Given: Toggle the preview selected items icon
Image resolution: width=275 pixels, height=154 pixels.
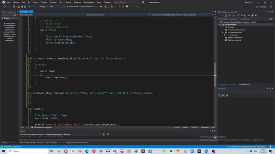Looking at the screenshot, I should coord(256,15).
